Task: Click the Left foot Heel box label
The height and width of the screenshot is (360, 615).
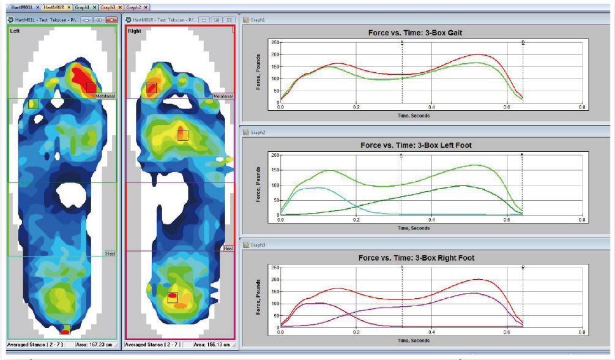Action: [110, 253]
